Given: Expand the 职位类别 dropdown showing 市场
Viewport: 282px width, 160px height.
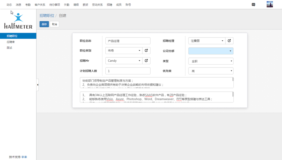Looking at the screenshot, I should (x=124, y=51).
